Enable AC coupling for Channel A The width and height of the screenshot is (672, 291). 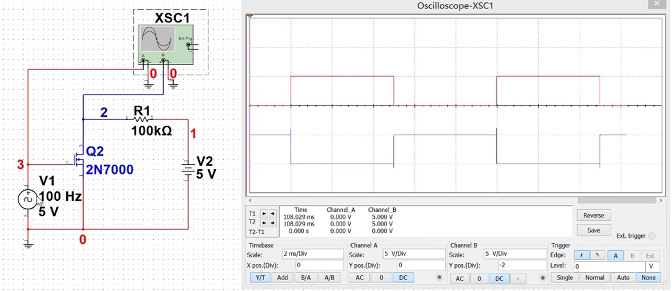(x=360, y=278)
